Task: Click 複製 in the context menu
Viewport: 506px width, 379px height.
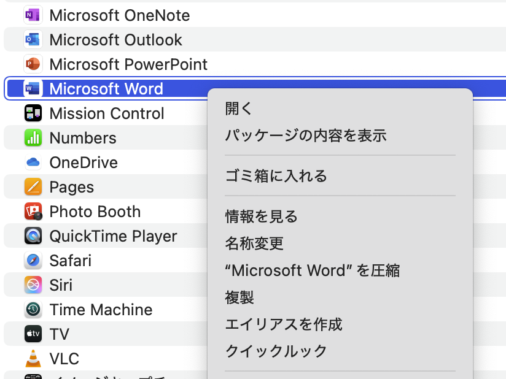Action: pyautogui.click(x=239, y=297)
